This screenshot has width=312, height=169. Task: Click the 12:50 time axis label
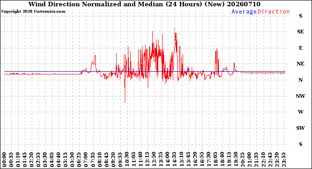pyautogui.click(x=154, y=160)
